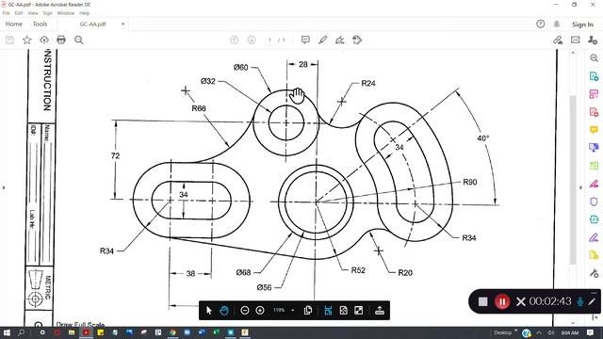This screenshot has height=339, width=603.
Task: Collapse the right tools pane arrow
Action: coord(580,187)
